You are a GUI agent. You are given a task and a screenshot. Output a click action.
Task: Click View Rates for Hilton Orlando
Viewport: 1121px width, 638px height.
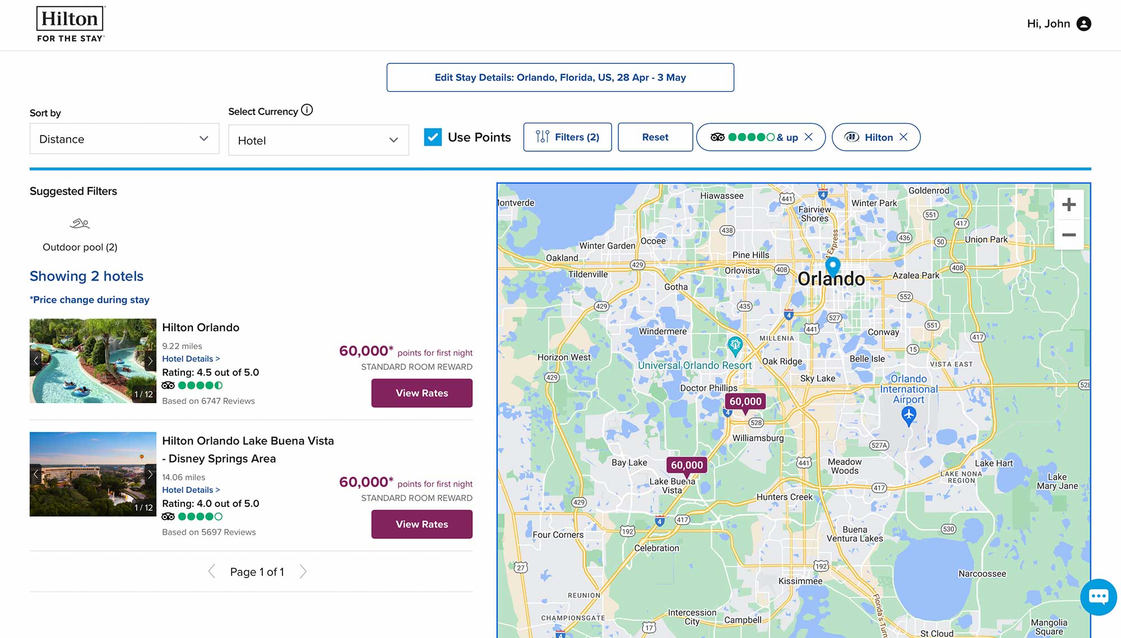421,393
